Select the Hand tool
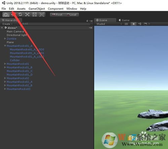The height and width of the screenshot is (149, 168). 6,14
